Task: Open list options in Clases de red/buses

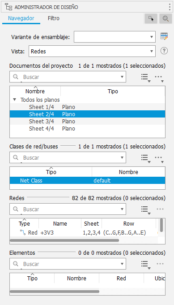Action: tap(145, 158)
